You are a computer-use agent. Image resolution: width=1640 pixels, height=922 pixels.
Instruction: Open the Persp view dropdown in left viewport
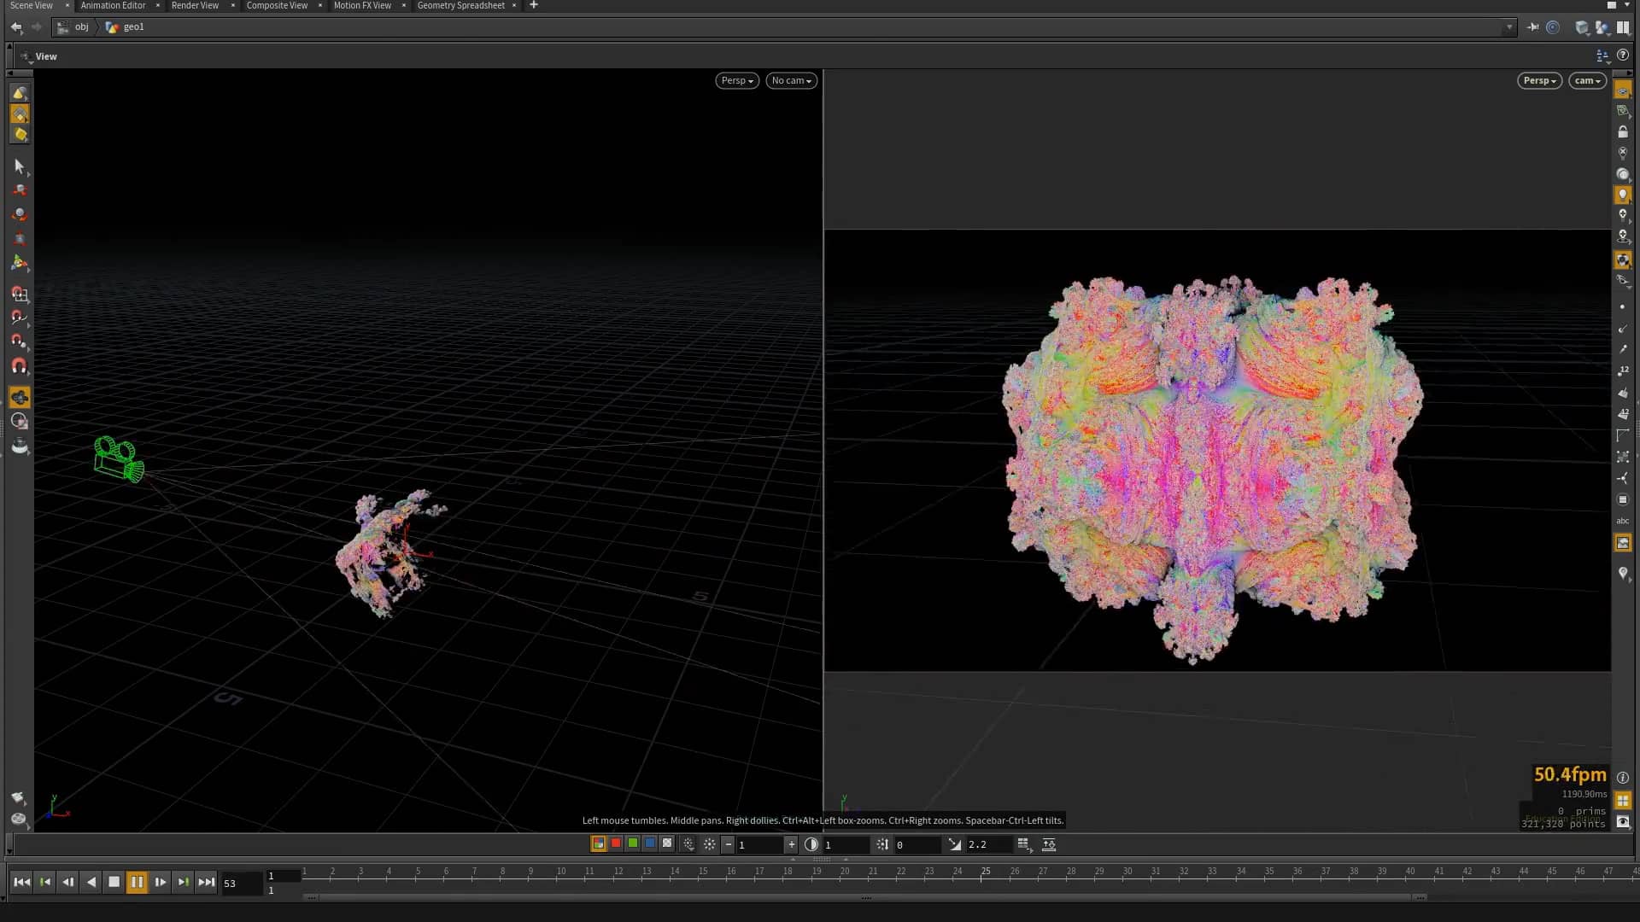(736, 80)
